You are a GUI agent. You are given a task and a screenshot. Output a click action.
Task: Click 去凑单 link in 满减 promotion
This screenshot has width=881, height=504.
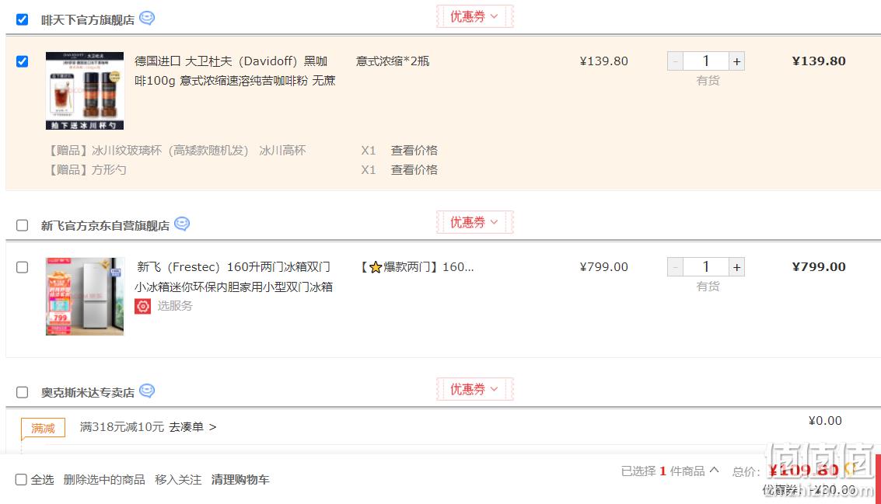192,427
